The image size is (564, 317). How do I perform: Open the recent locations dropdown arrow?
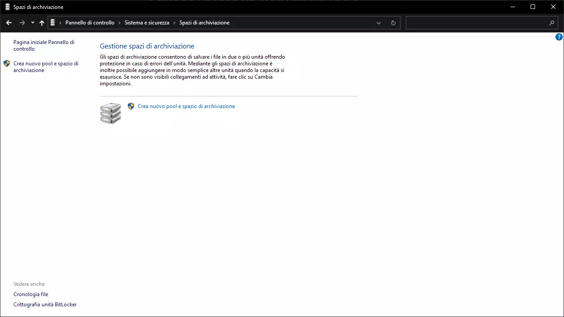(x=33, y=23)
